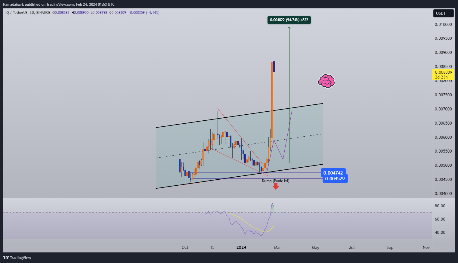This screenshot has width=458, height=263.
Task: Click the −0.000359 (−4.14%) change value
Action: pos(144,13)
